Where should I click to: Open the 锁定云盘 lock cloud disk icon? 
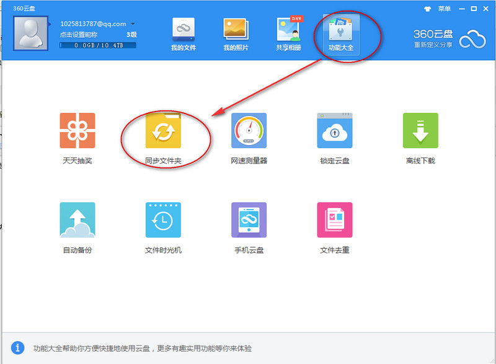pyautogui.click(x=335, y=131)
